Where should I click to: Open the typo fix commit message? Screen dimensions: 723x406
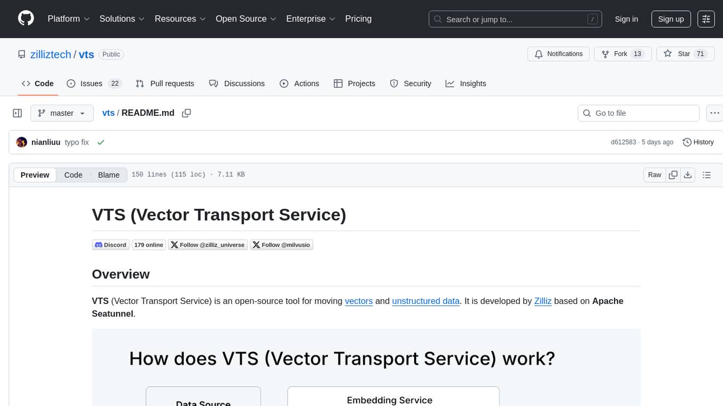point(77,142)
